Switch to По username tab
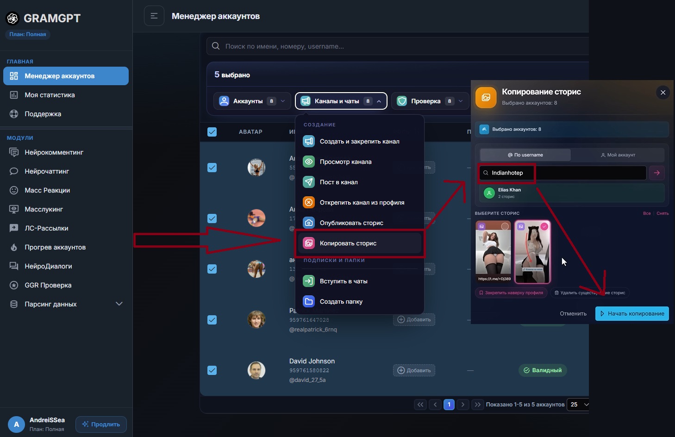The image size is (675, 437). click(x=525, y=155)
